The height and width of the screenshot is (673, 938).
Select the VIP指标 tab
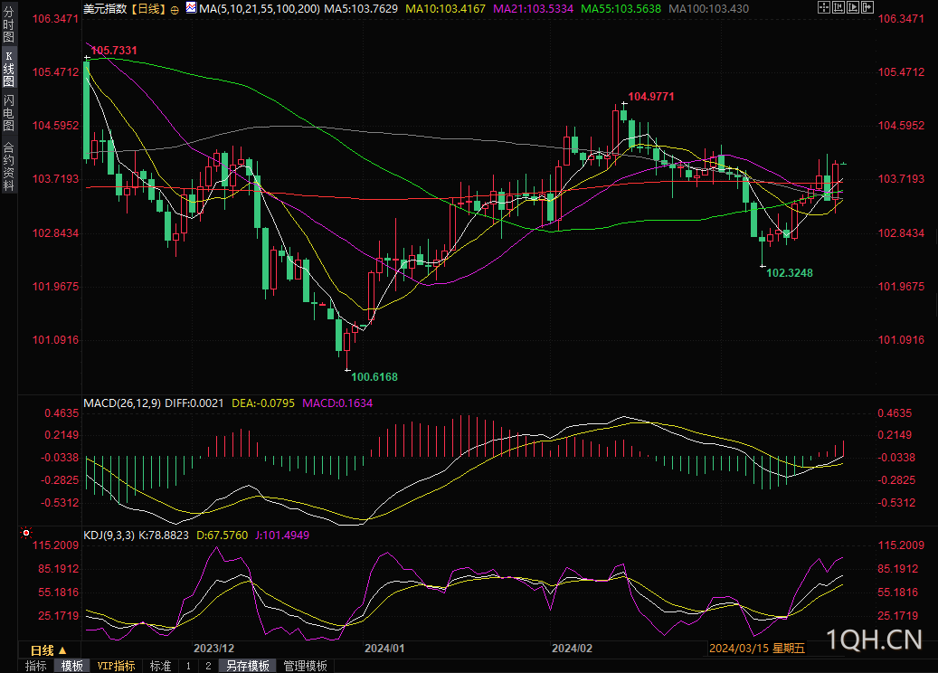[117, 666]
